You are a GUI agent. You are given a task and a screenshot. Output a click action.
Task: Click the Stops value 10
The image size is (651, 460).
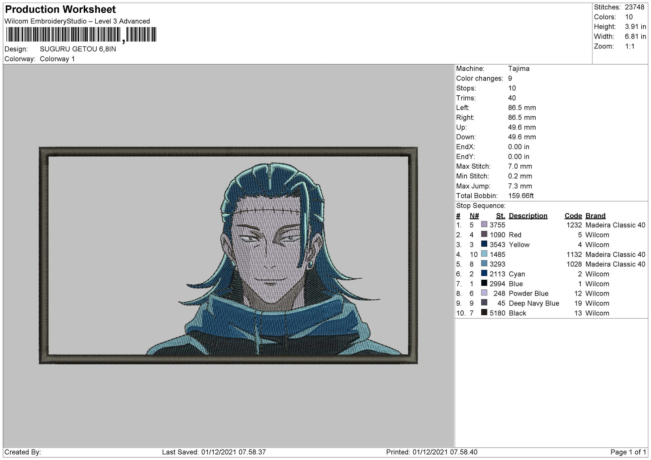[512, 88]
